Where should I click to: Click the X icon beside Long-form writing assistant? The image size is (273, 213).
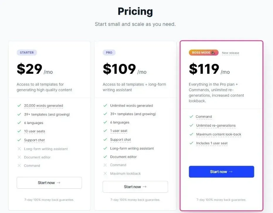(x=19, y=149)
